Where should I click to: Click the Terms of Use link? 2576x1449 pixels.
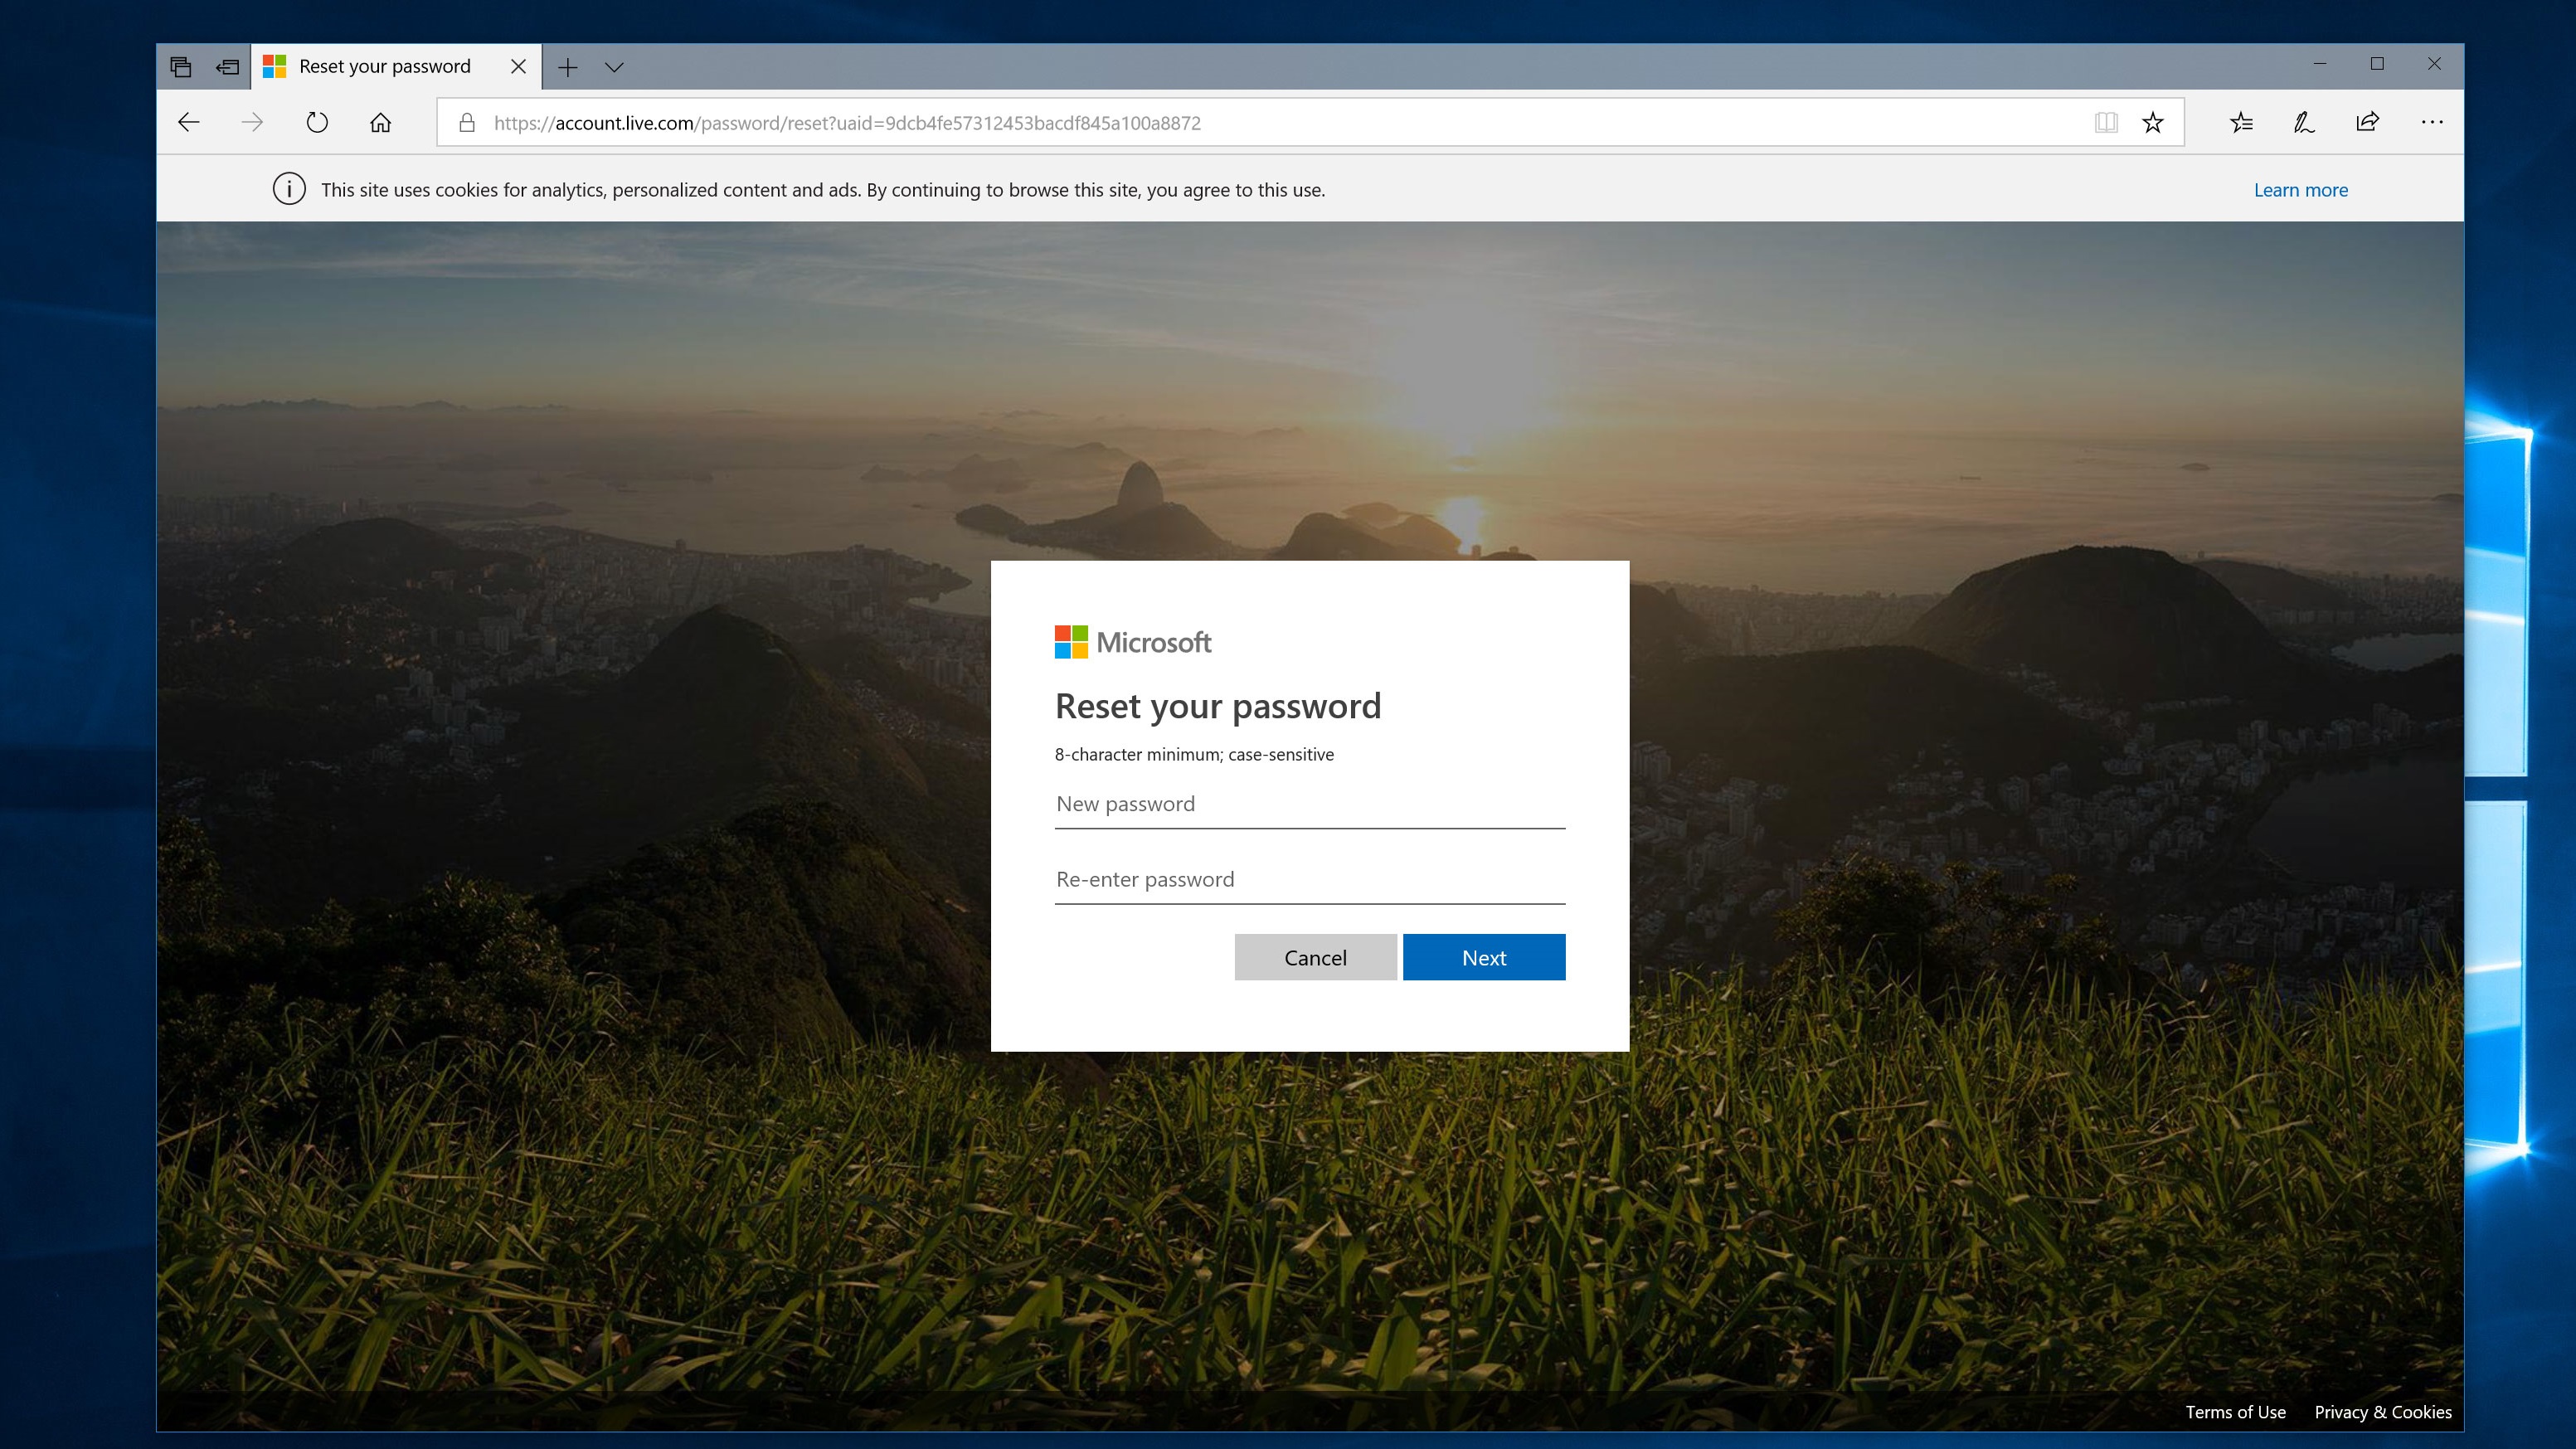(x=2236, y=1410)
